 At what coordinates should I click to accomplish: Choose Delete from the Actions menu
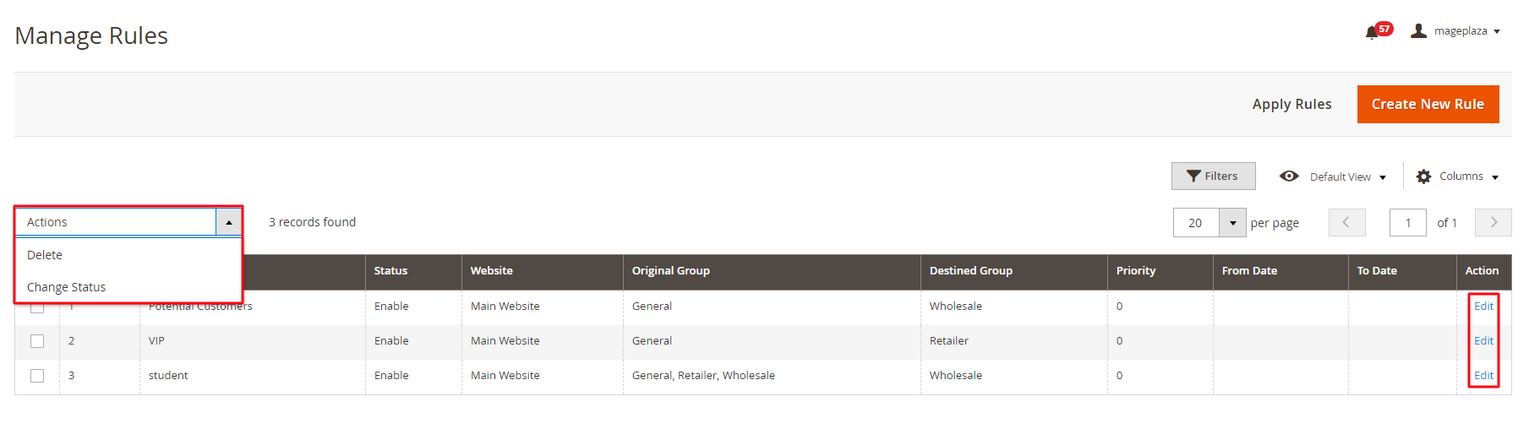click(45, 255)
